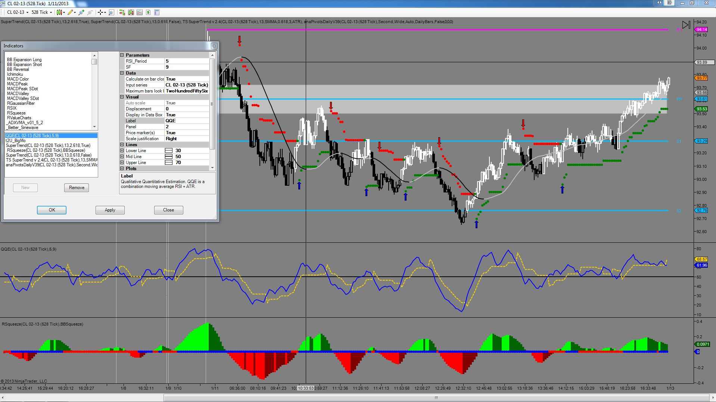
Task: Open the CL 02-13 instrument dropdown
Action: pos(18,12)
